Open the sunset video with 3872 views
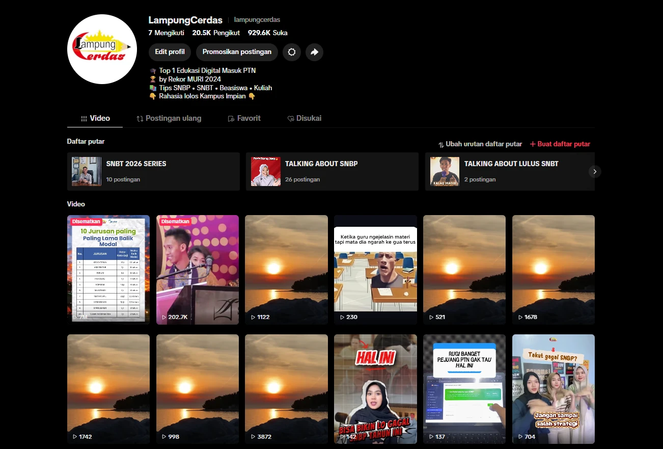This screenshot has height=449, width=663. 286,389
